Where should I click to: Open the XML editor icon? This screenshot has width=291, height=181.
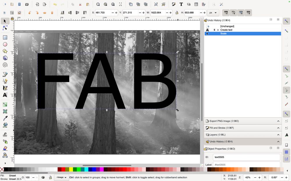click(196, 4)
